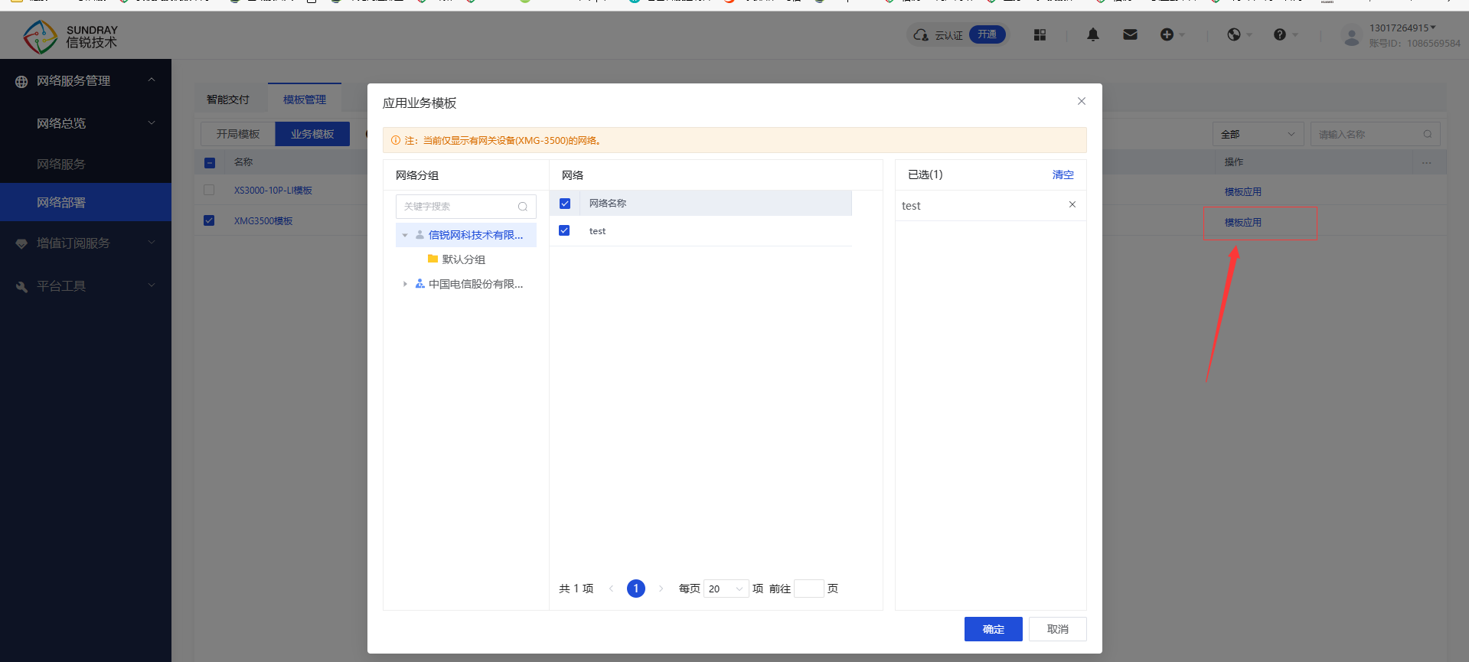
Task: Click the grid apps icon in header
Action: (x=1040, y=34)
